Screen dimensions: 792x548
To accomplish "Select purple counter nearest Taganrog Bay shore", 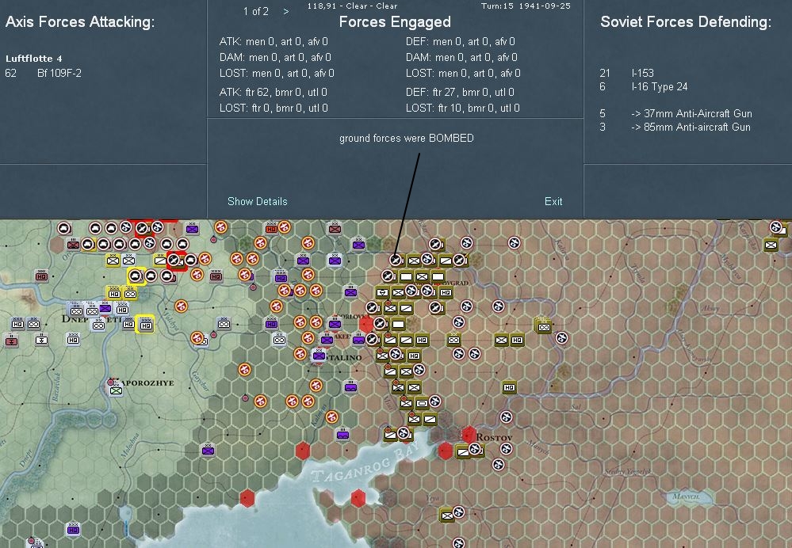I will pos(343,434).
